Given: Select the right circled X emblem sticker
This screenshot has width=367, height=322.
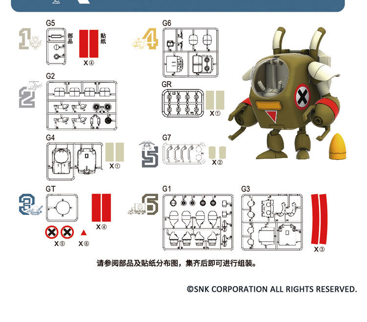Looking at the screenshot, I should tap(67, 233).
